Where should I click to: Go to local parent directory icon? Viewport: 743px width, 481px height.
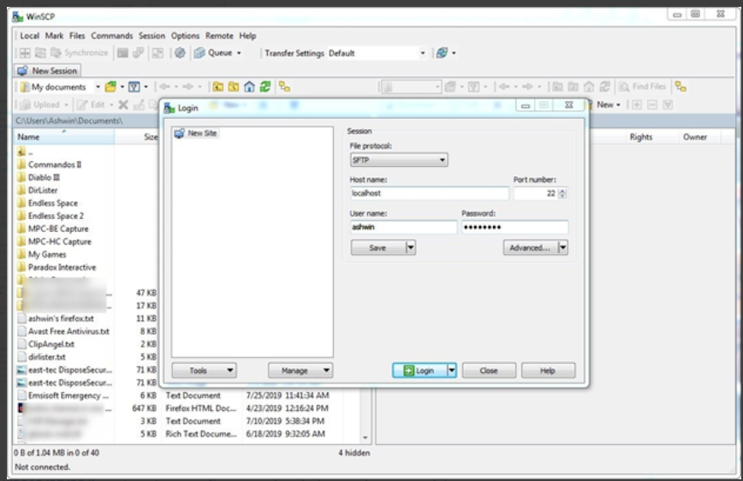218,86
